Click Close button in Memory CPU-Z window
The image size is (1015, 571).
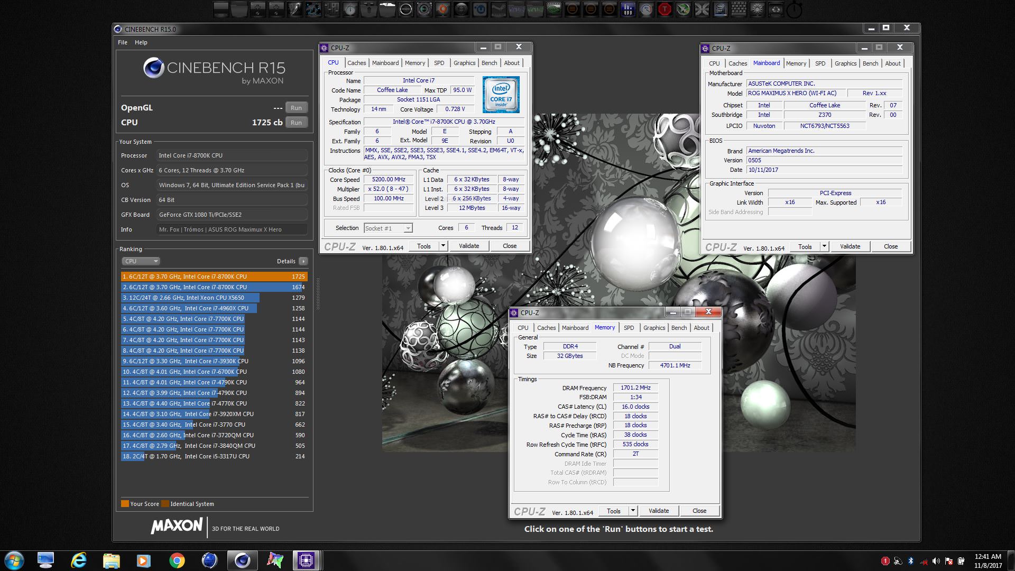(x=699, y=511)
